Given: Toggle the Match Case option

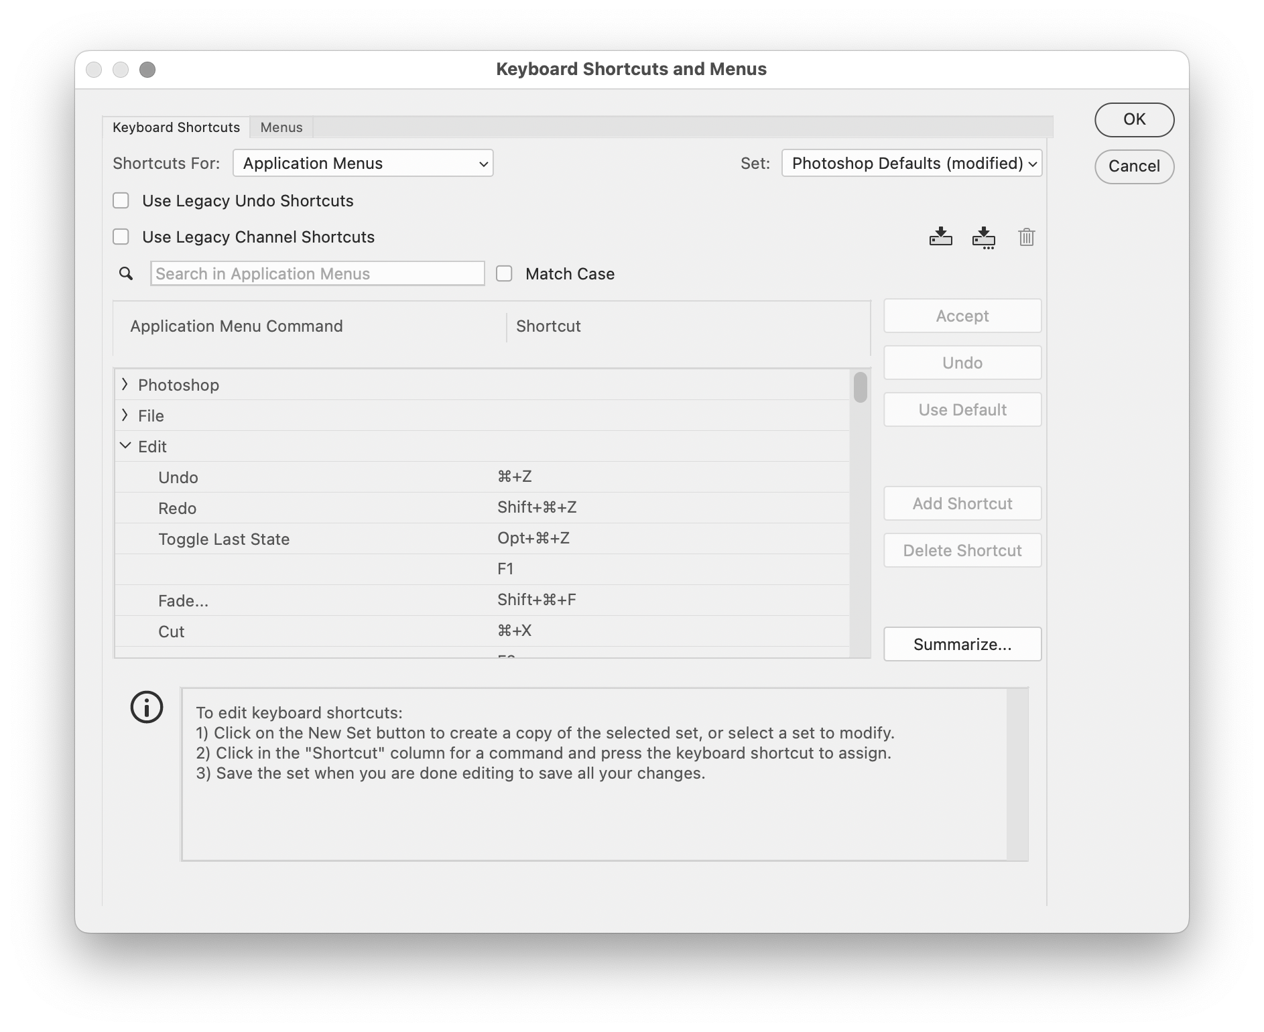Looking at the screenshot, I should click(504, 273).
